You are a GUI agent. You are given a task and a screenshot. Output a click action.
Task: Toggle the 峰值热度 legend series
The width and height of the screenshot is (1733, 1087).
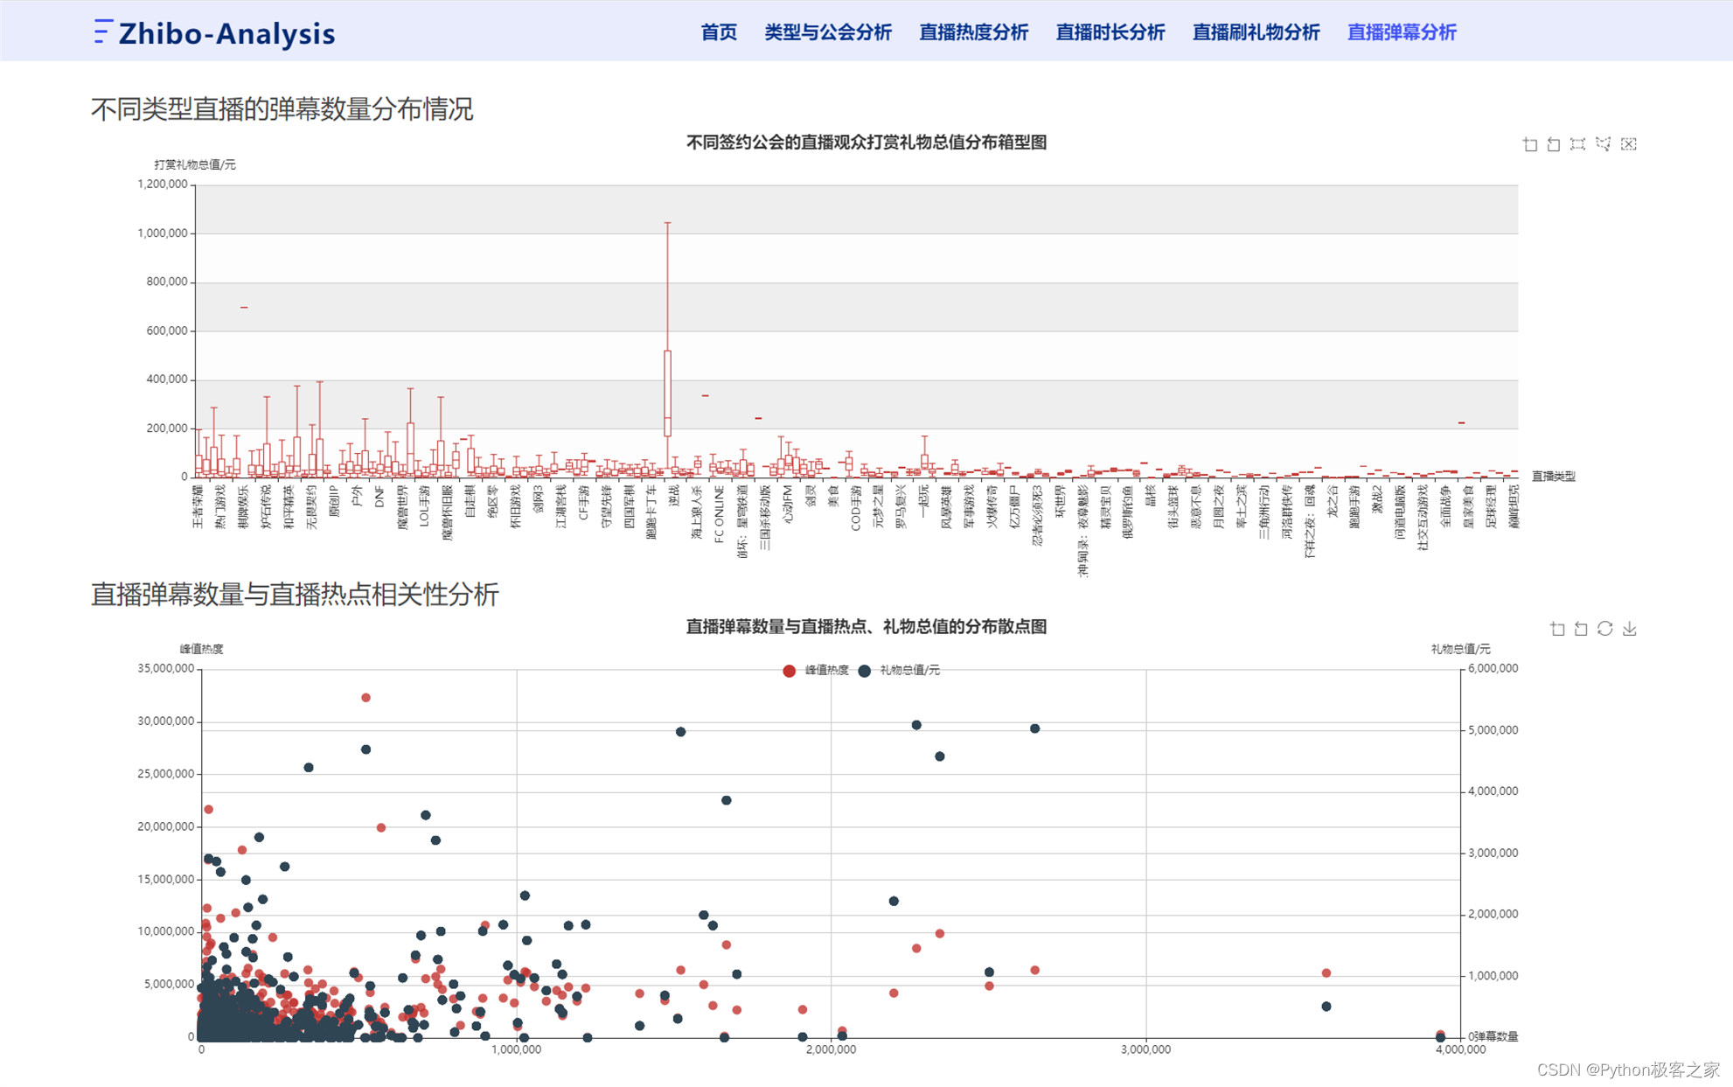point(817,671)
